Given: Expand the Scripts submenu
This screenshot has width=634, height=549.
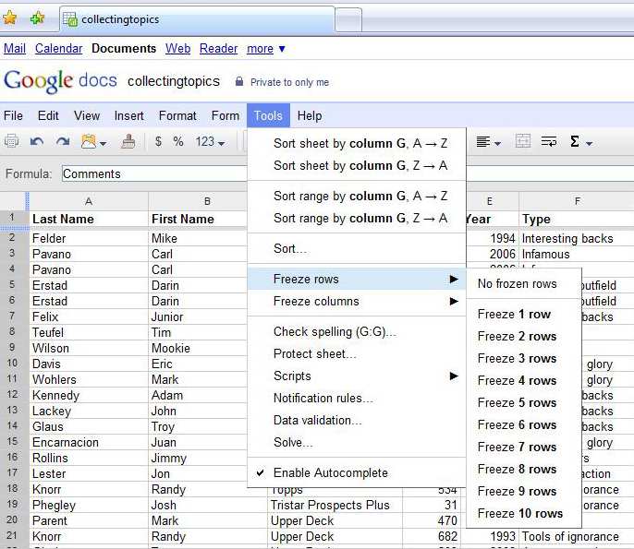Looking at the screenshot, I should 357,376.
